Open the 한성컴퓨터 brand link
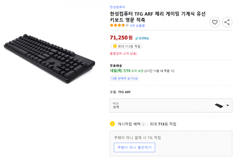The width and height of the screenshot is (236, 159). click(117, 7)
